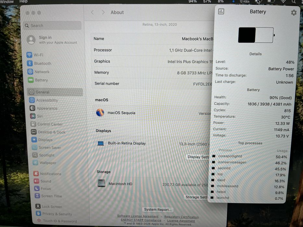Open Privacy & Security settings
Image resolution: width=303 pixels, height=227 pixels.
pyautogui.click(x=54, y=214)
